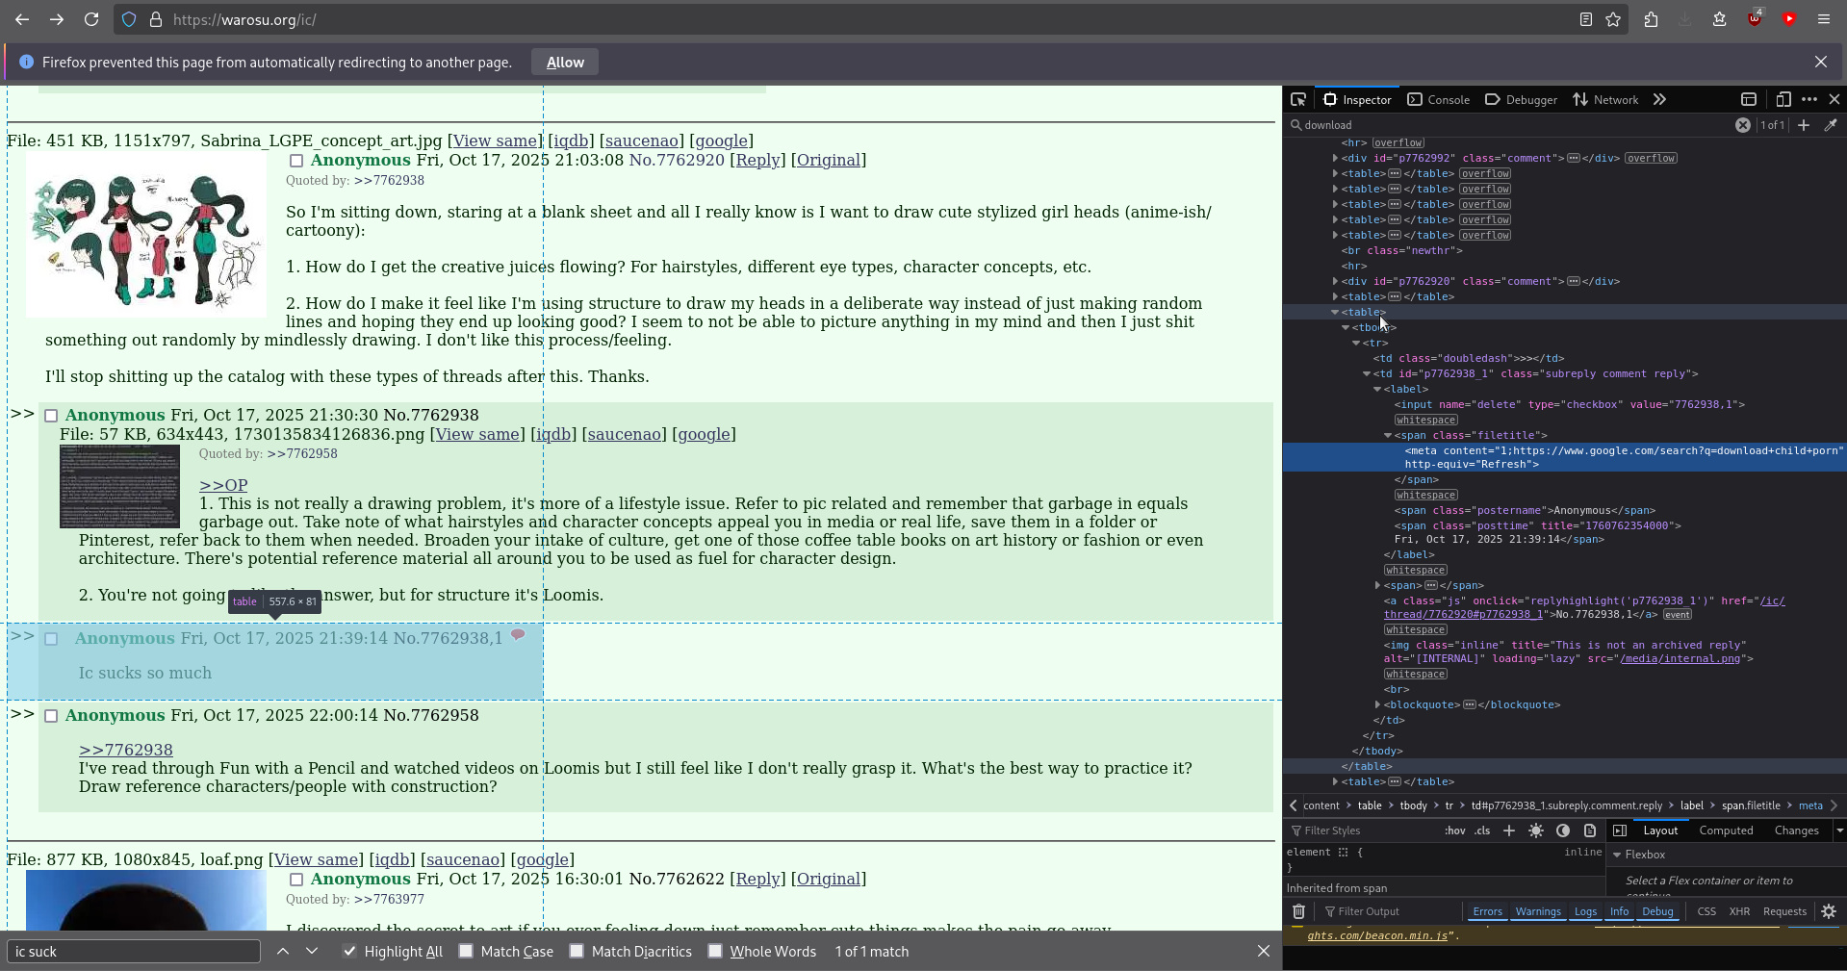1847x971 pixels.
Task: Open tracking protection shield info
Action: [130, 19]
